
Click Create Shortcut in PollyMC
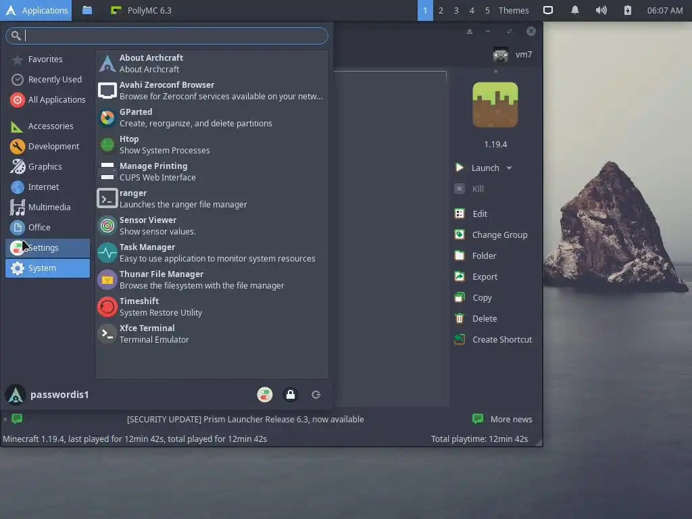(x=493, y=340)
